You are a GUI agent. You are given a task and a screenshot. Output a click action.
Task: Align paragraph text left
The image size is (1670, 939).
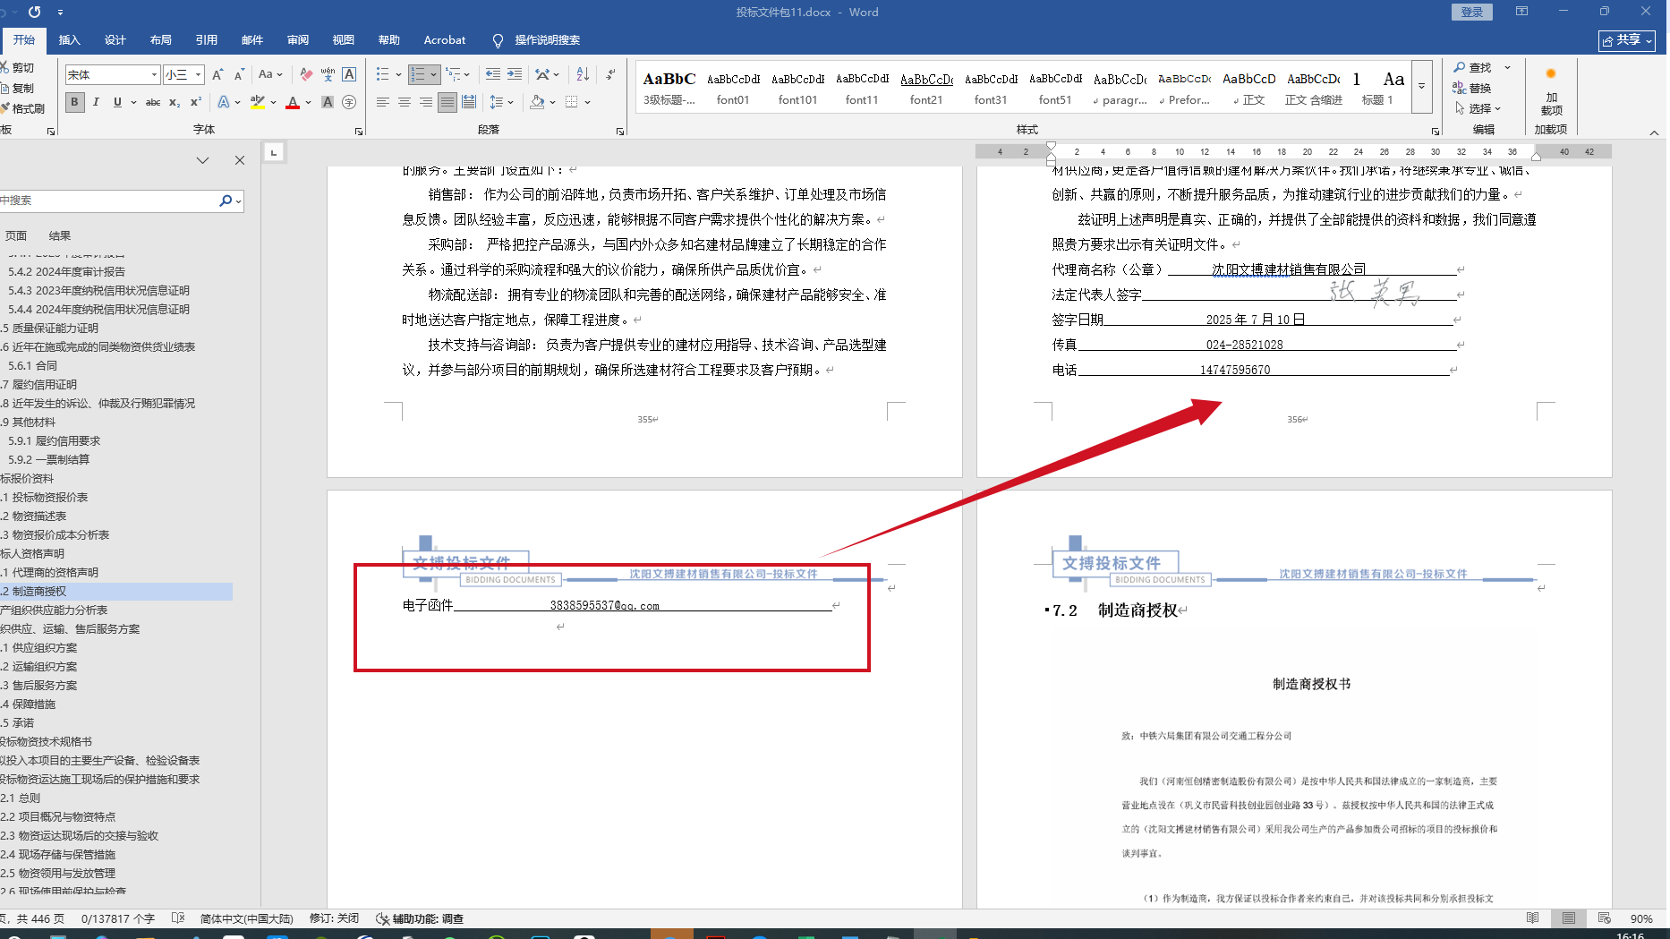(382, 102)
